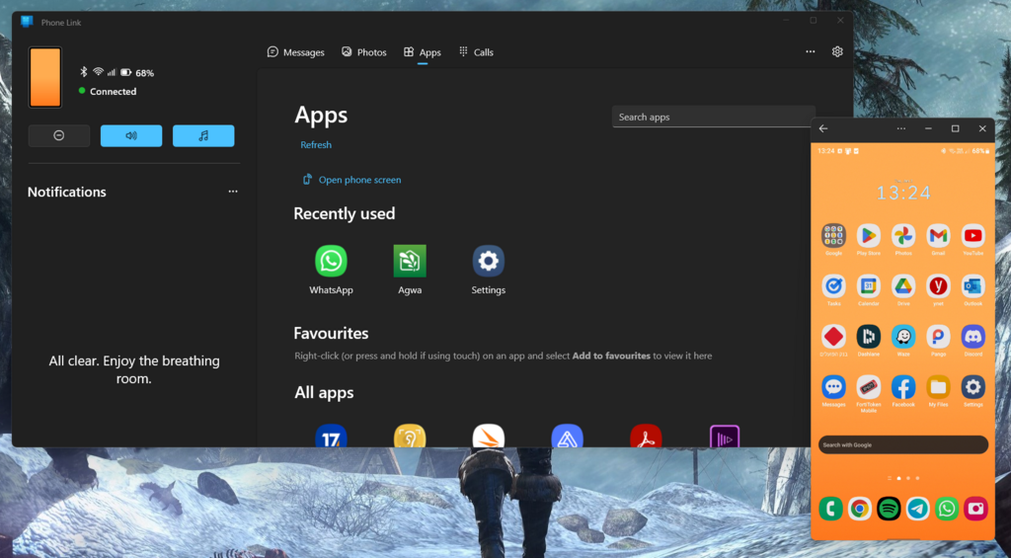The width and height of the screenshot is (1011, 558).
Task: Maximize the phone screen window
Action: click(955, 128)
